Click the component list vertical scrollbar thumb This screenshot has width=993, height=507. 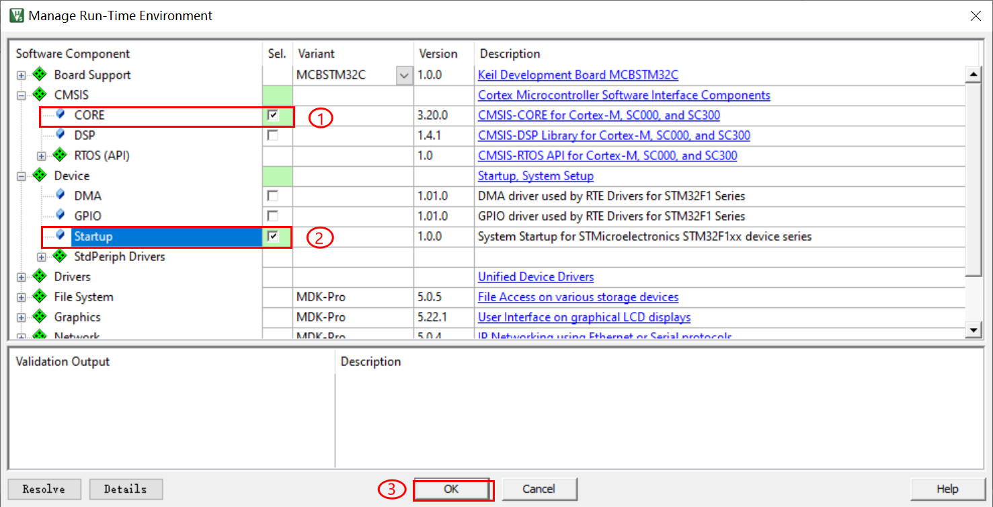click(973, 179)
